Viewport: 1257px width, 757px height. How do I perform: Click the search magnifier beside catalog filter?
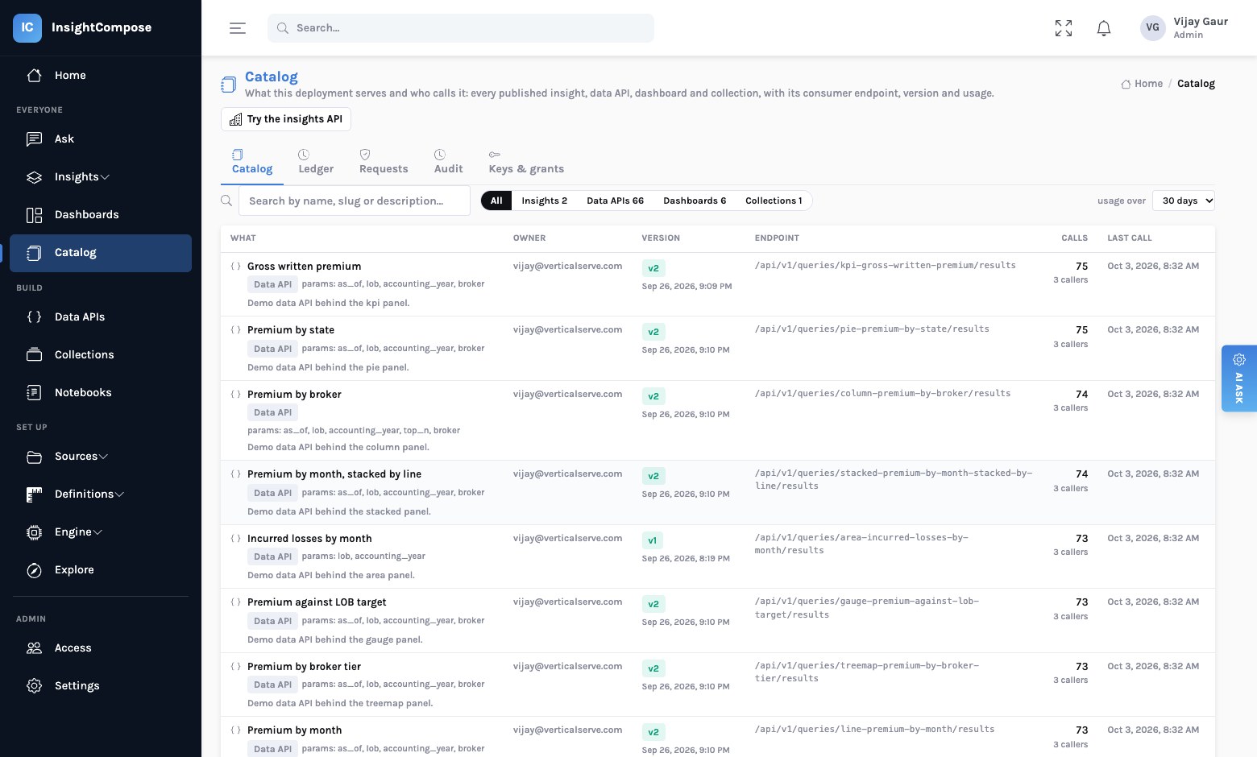[x=226, y=201]
